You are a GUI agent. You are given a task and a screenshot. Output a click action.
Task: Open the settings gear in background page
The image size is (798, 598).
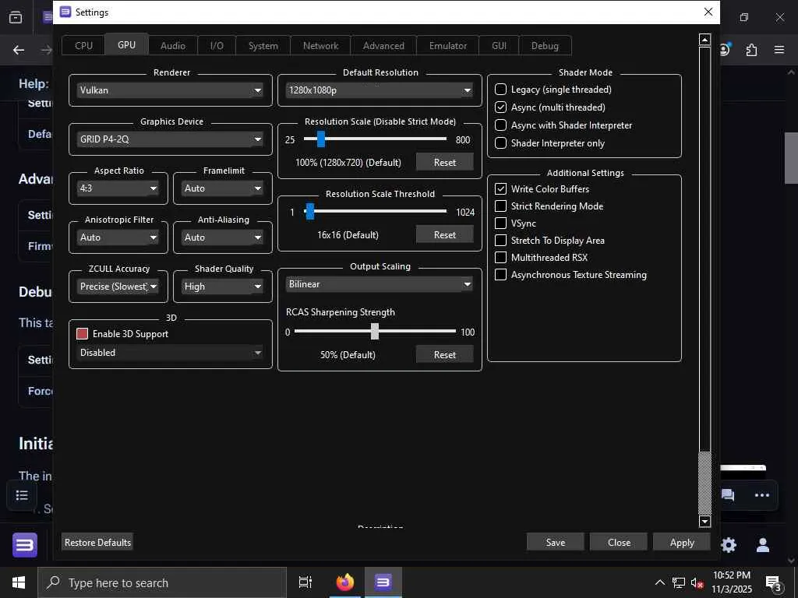[729, 544]
